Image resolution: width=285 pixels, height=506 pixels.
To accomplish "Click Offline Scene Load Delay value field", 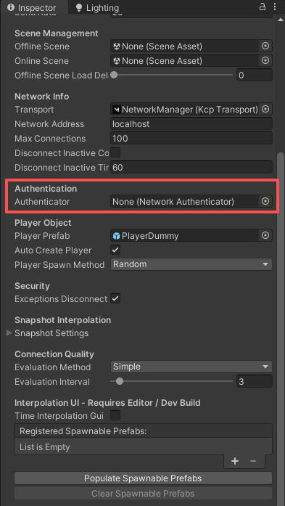I will click(255, 76).
